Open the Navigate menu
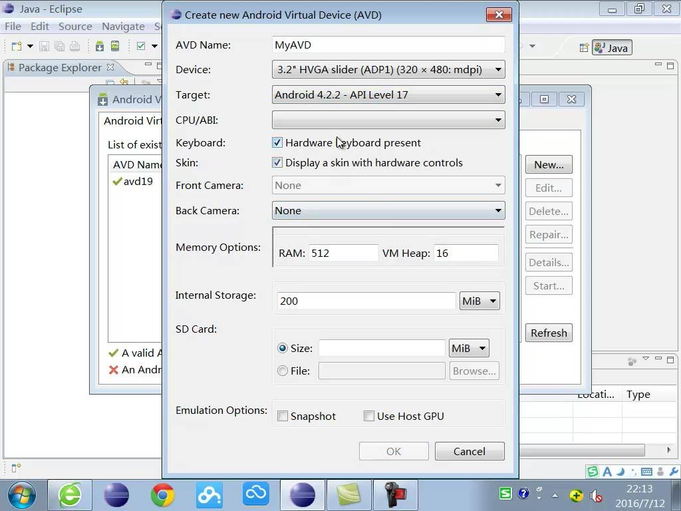681x511 pixels. tap(123, 27)
